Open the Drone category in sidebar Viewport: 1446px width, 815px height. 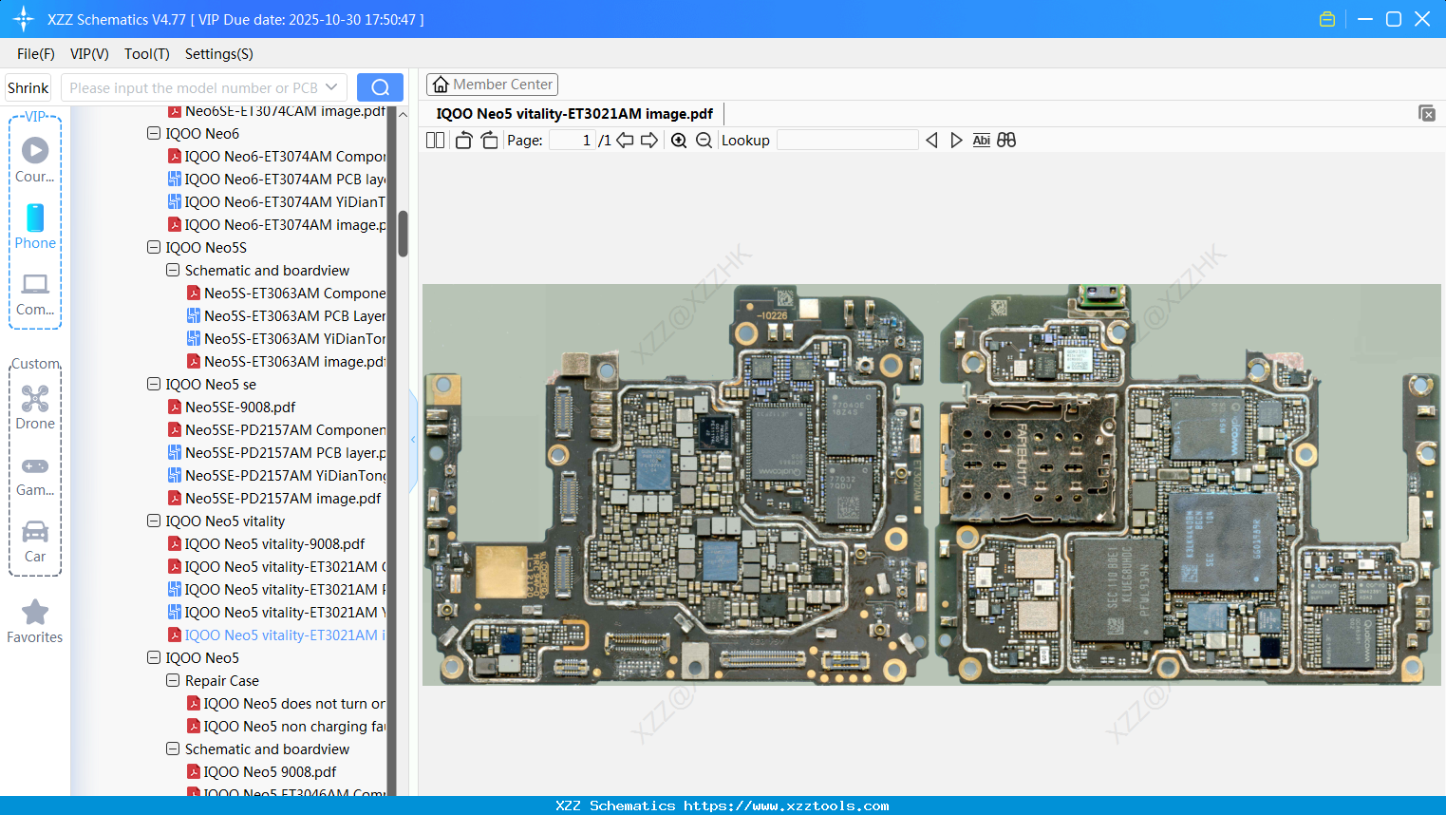pos(35,407)
